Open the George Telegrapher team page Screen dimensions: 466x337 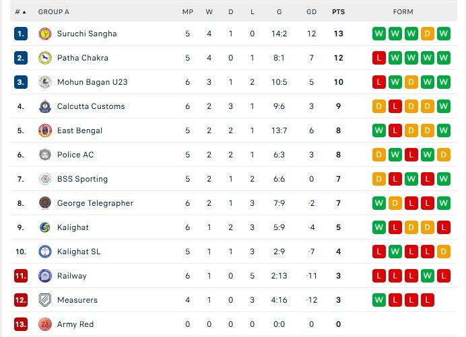[x=95, y=203]
